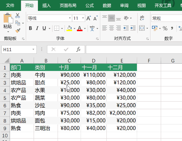Click the 牛肉 cell
This screenshot has height=141, width=182.
coord(46,75)
